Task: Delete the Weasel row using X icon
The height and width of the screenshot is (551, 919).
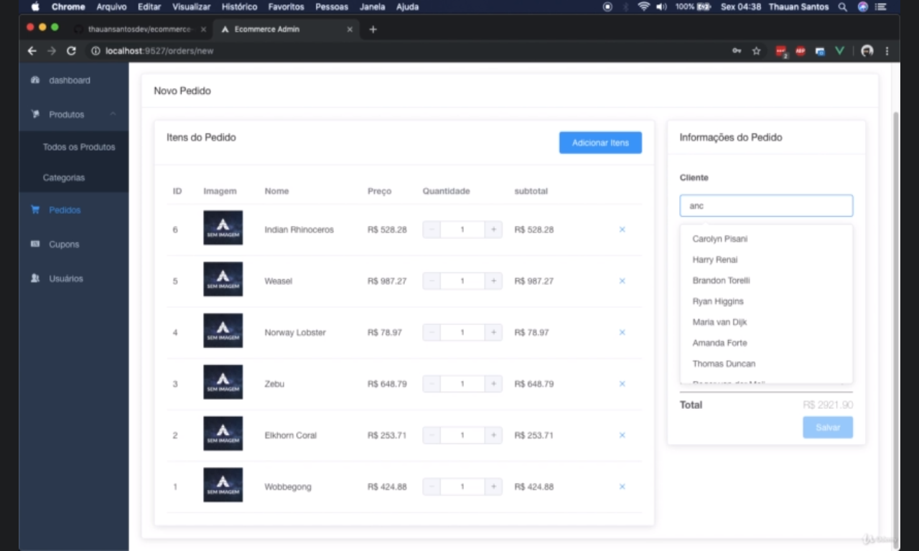Action: tap(622, 281)
